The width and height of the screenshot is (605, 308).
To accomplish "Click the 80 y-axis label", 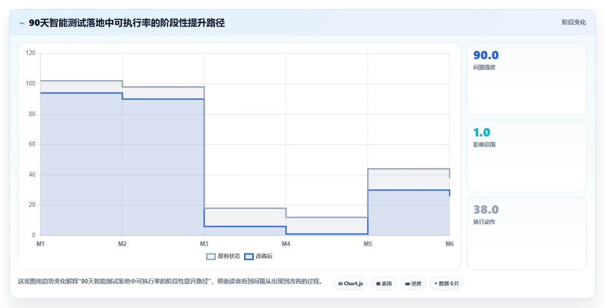I will [32, 114].
